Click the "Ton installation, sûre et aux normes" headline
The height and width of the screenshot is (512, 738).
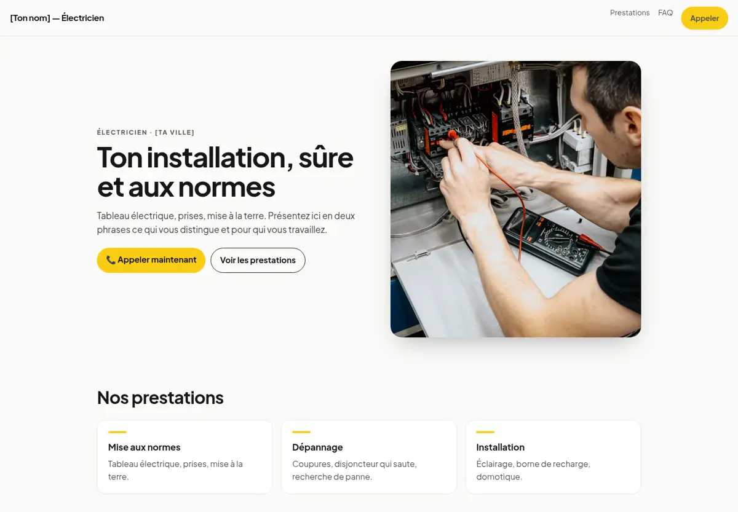coord(225,171)
